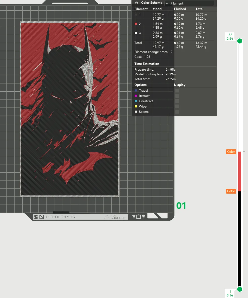248x298 pixels.
Task: Toggle Travel display checkbox
Action: (x=177, y=91)
